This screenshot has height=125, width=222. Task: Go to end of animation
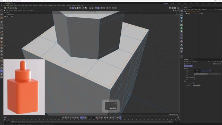[x=78, y=117]
